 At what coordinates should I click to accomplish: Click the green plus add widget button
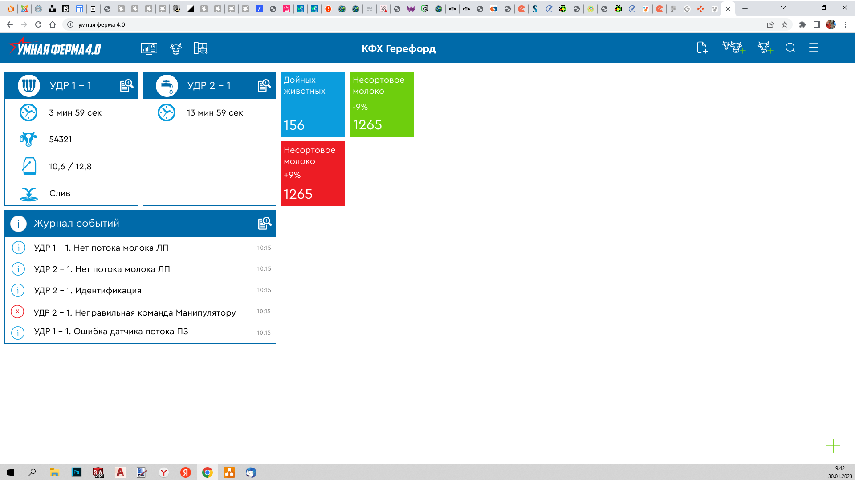pyautogui.click(x=833, y=446)
